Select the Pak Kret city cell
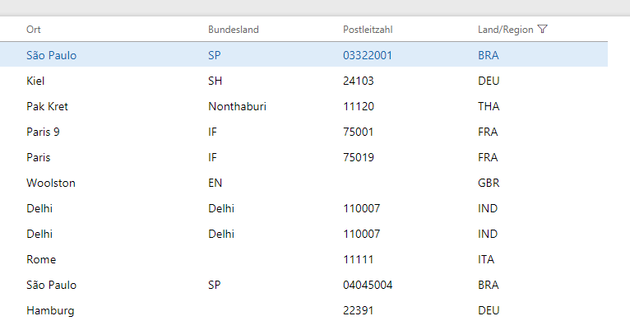 tap(47, 107)
